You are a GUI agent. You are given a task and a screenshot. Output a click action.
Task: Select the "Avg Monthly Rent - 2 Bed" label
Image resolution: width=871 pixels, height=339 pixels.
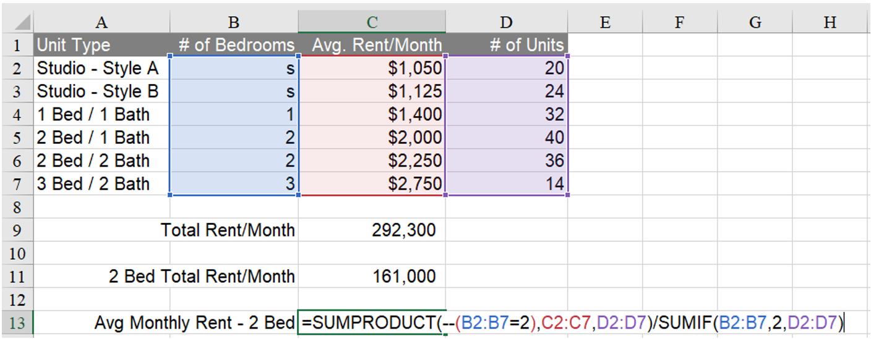click(x=194, y=323)
